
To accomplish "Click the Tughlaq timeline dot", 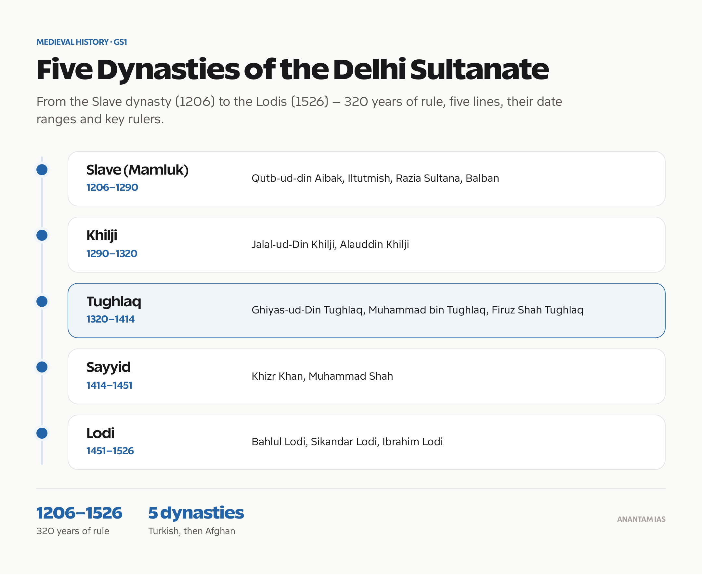I will 42,301.
